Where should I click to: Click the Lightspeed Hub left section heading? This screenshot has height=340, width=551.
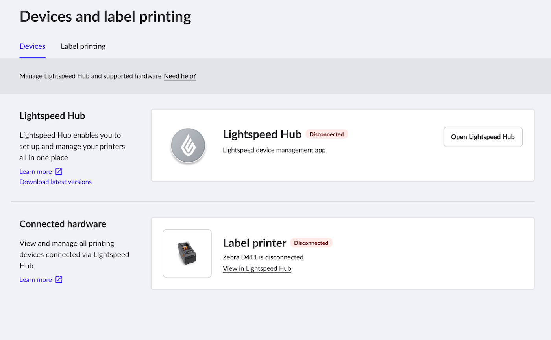coord(52,116)
